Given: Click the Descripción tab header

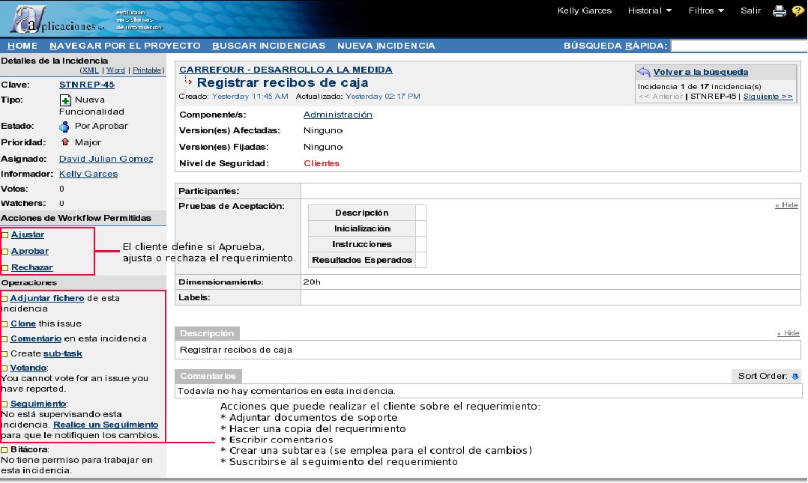Looking at the screenshot, I should tap(207, 333).
